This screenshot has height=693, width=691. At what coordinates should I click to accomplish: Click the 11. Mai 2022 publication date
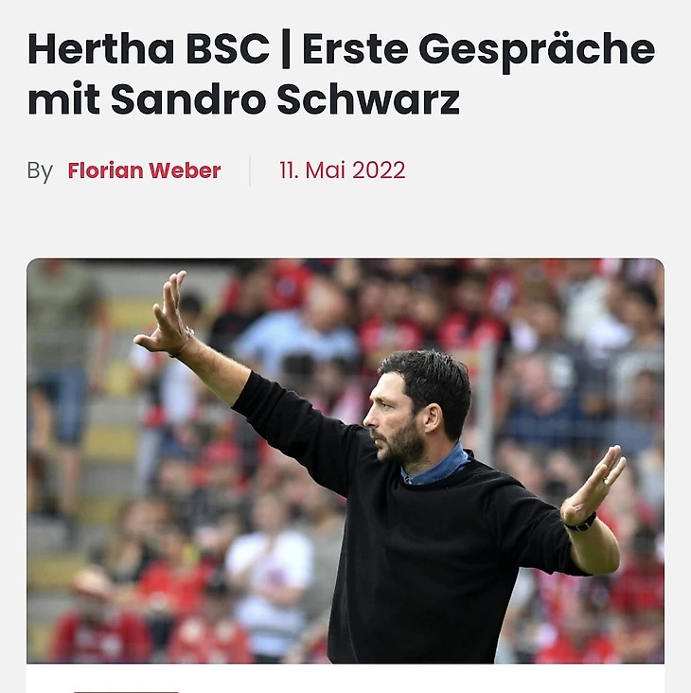coord(342,170)
